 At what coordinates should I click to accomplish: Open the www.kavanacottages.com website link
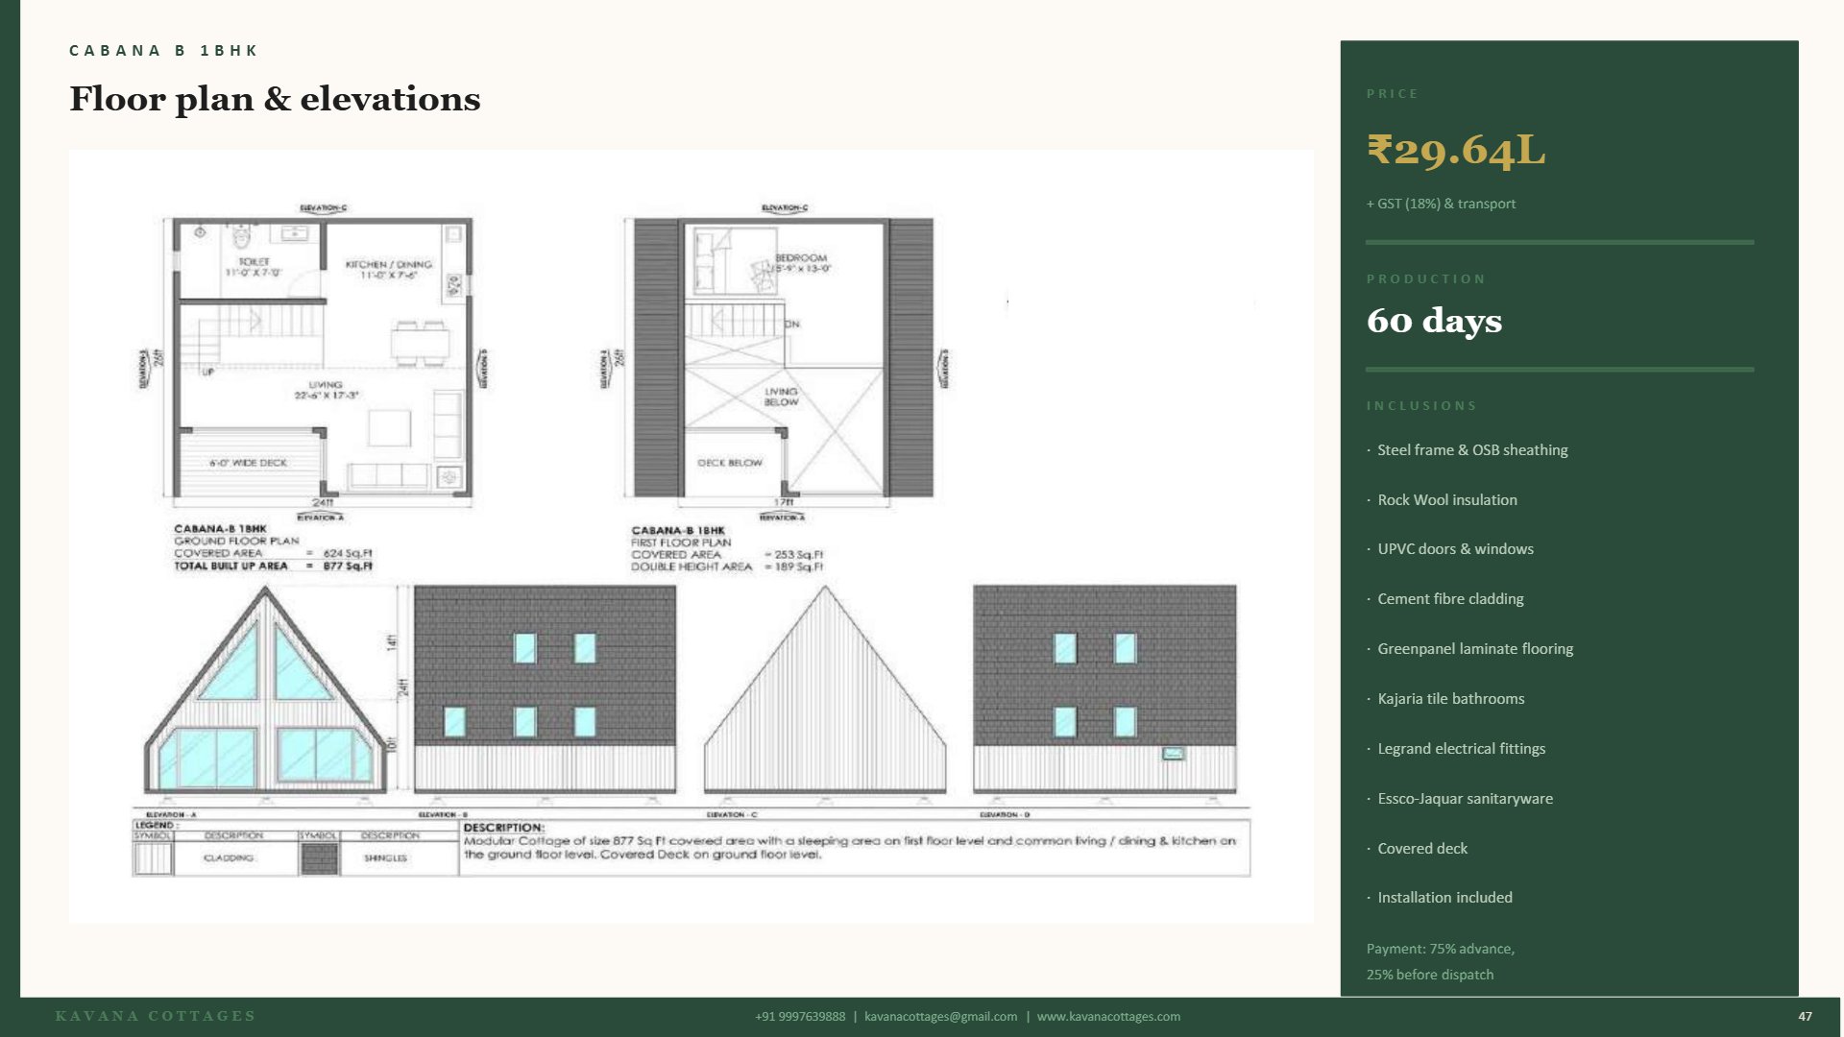(x=1108, y=1017)
